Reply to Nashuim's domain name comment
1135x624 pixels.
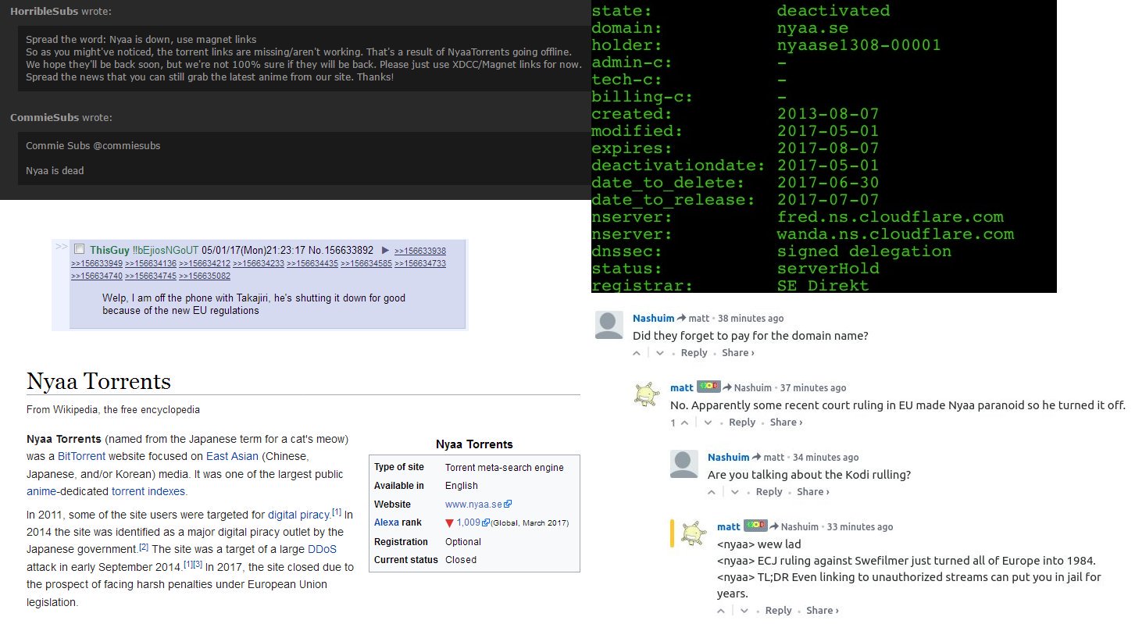pos(694,353)
